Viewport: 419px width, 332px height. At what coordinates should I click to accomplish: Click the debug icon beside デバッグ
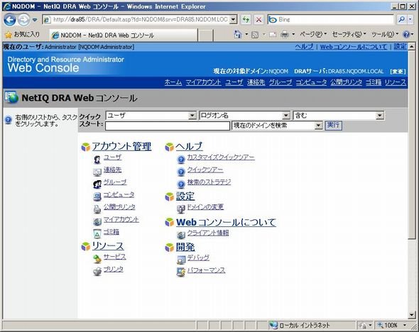click(181, 260)
